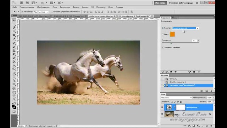Select the Move tool in toolbox

(x=14, y=21)
